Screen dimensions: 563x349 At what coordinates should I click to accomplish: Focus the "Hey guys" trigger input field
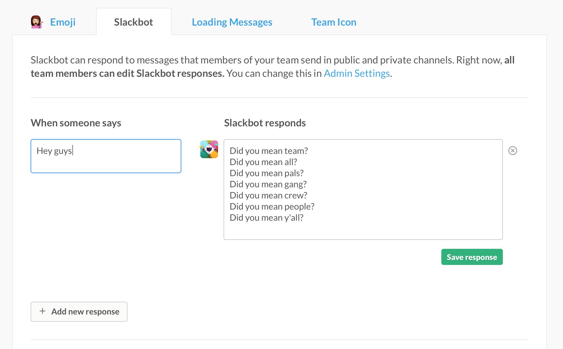[106, 156]
